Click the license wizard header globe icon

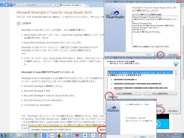click(176, 63)
